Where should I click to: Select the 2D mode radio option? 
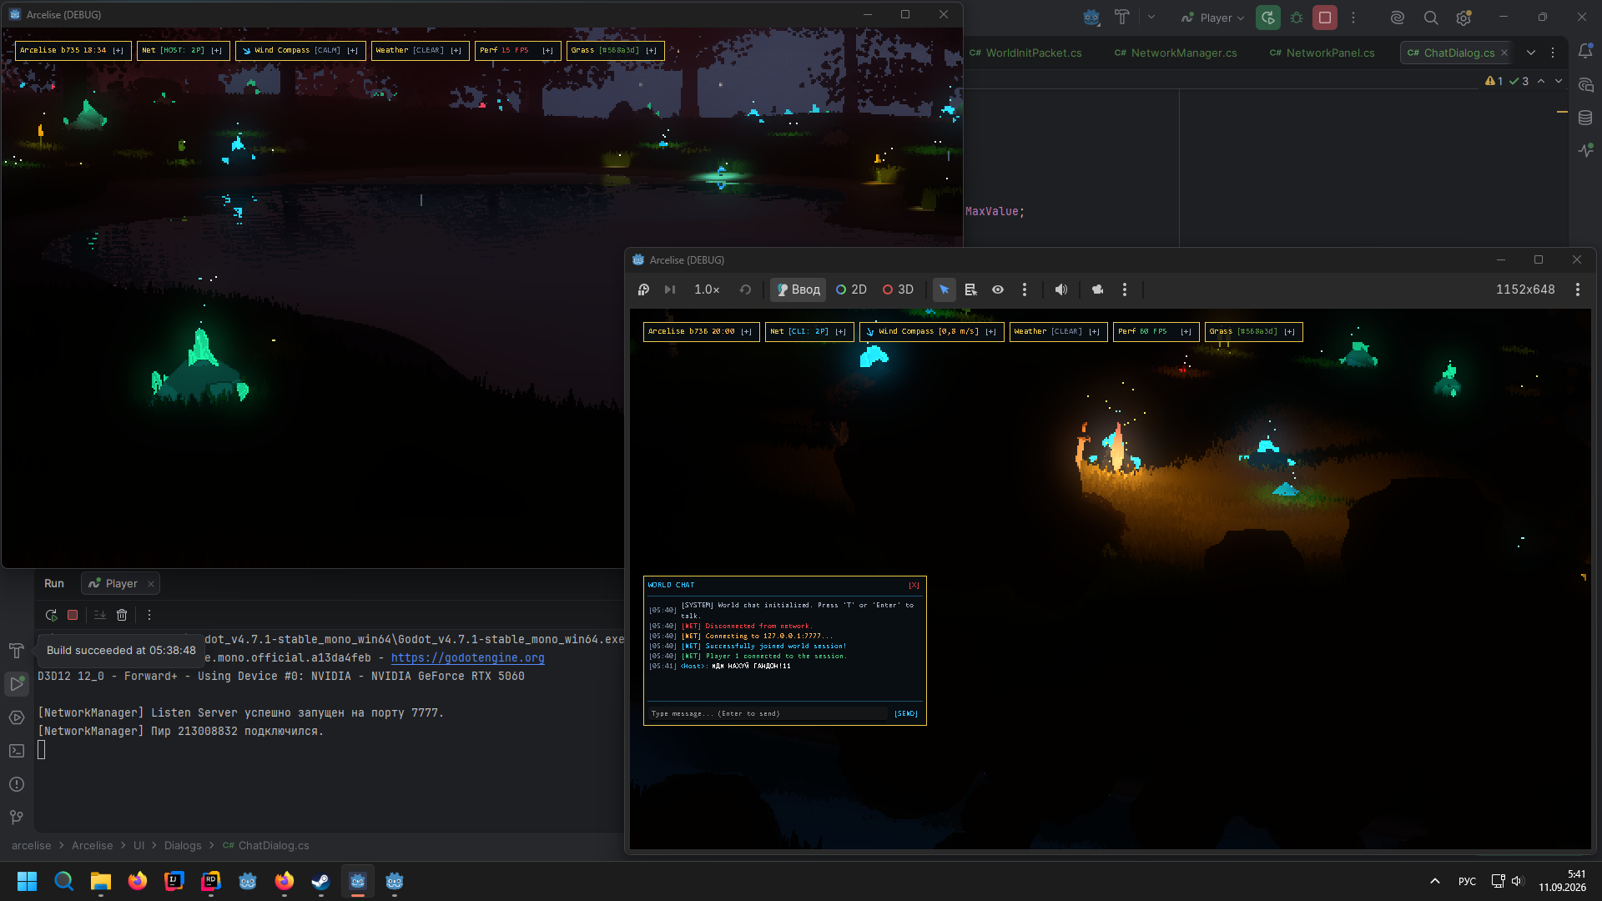click(851, 289)
